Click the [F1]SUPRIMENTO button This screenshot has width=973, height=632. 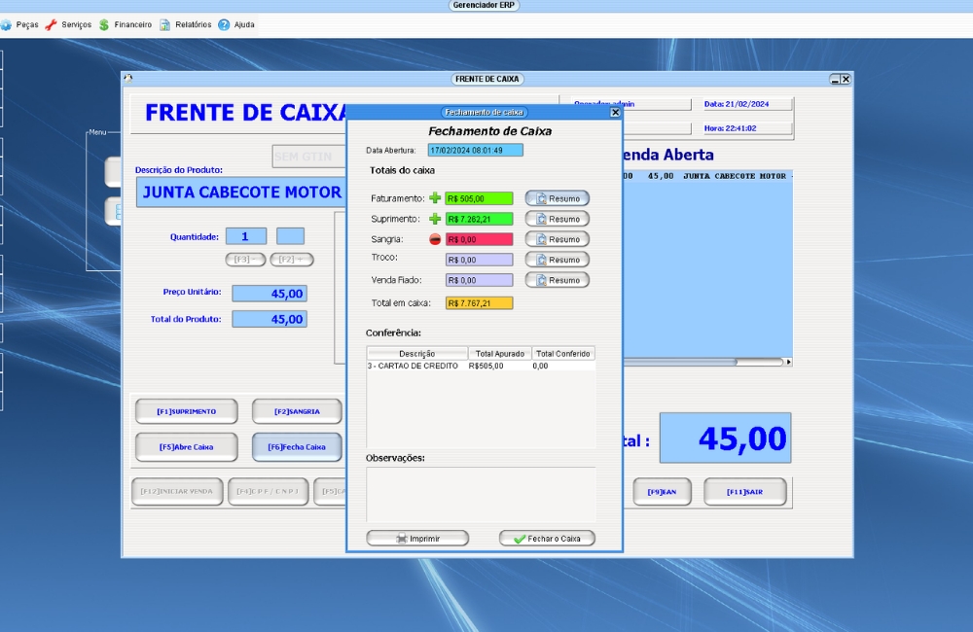(x=186, y=411)
